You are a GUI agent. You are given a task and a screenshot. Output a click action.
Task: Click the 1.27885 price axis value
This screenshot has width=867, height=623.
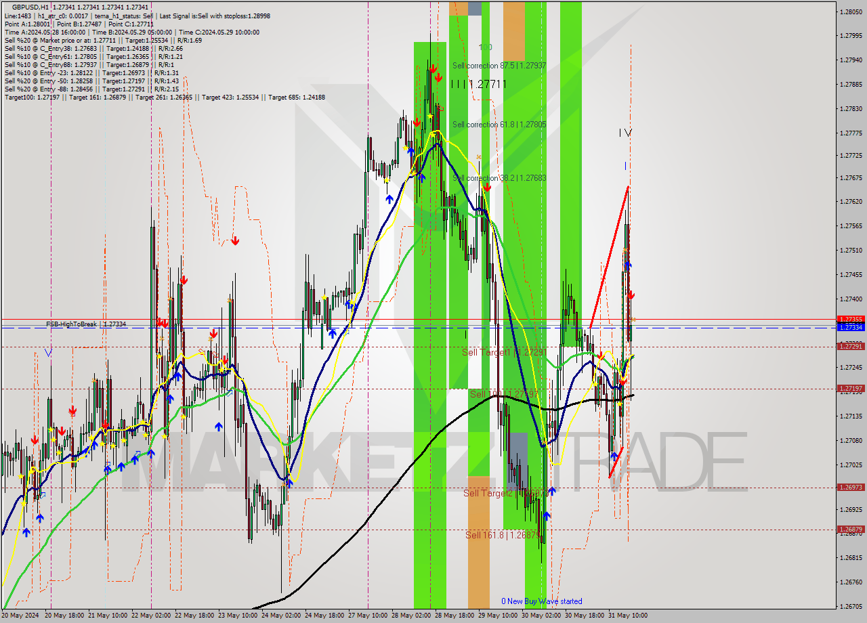point(851,85)
